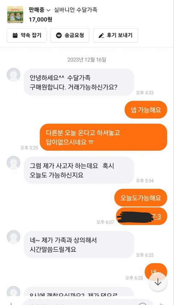Tap the 다른분 오늘 온다고 message bubble
The image size is (174, 305).
point(104,137)
